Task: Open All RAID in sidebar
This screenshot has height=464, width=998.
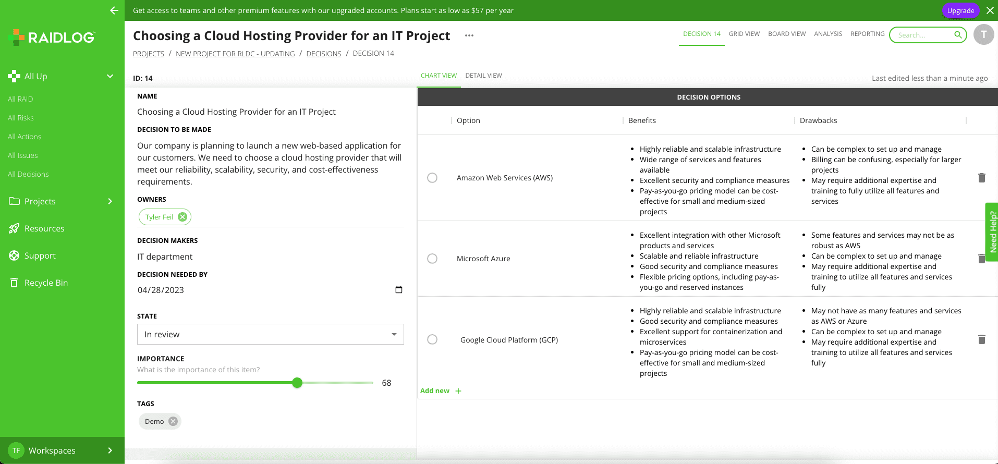Action: click(20, 99)
